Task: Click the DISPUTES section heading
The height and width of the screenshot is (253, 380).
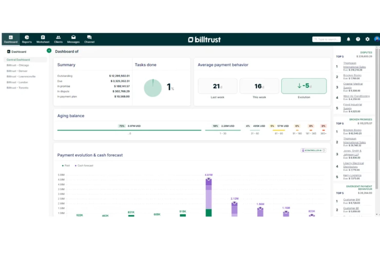Action: point(366,52)
